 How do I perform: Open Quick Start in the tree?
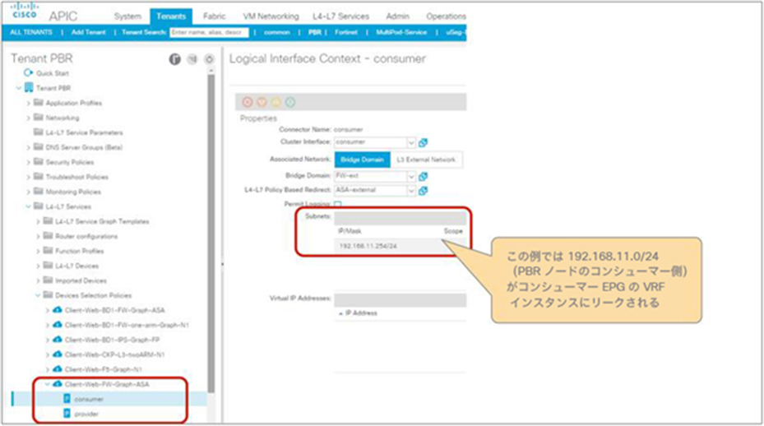coord(52,73)
